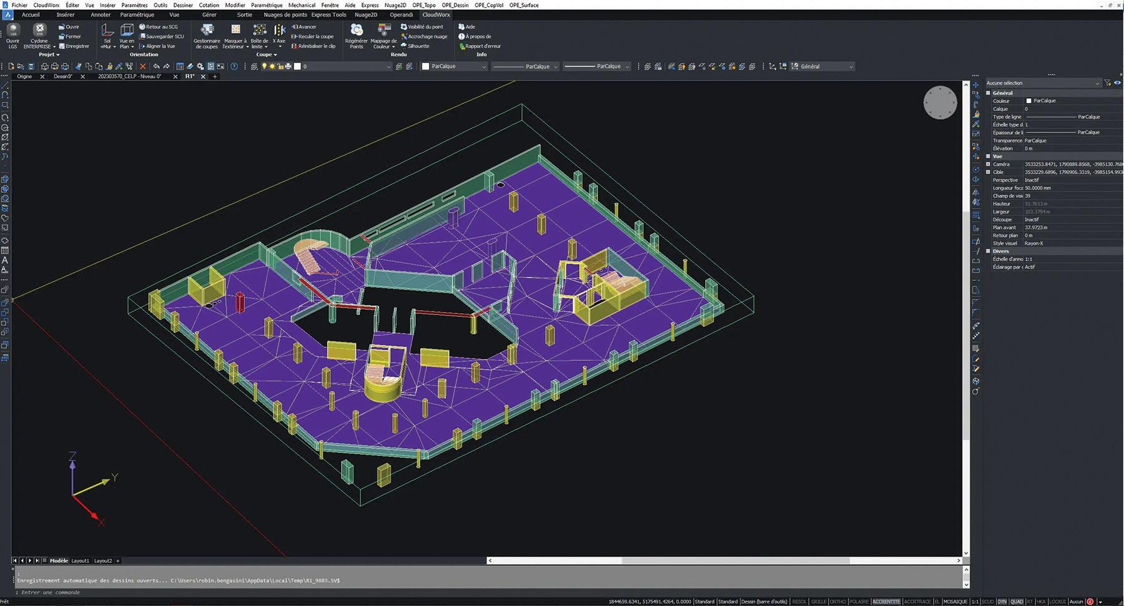The width and height of the screenshot is (1124, 606).
Task: Click the application logo button
Action: point(7,14)
